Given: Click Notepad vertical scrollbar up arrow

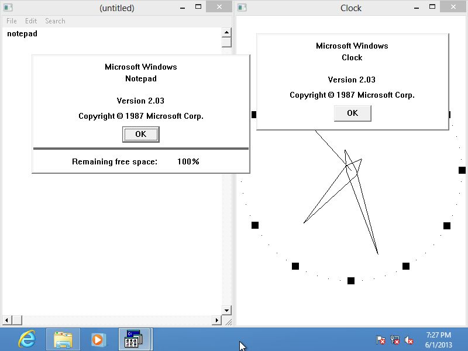Looking at the screenshot, I should pos(226,32).
